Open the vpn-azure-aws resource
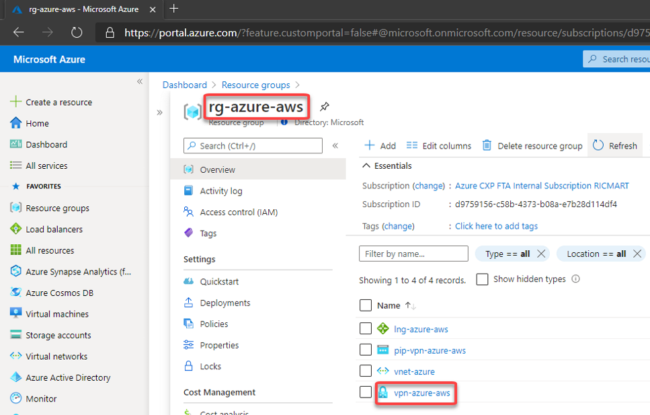Screen dimensions: 650x415 pyautogui.click(x=421, y=393)
